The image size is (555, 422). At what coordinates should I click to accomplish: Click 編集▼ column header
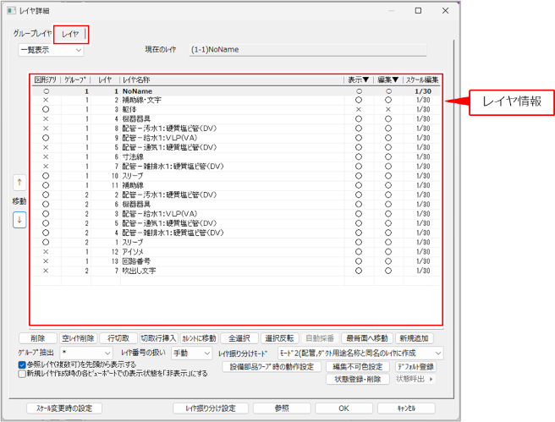[388, 79]
